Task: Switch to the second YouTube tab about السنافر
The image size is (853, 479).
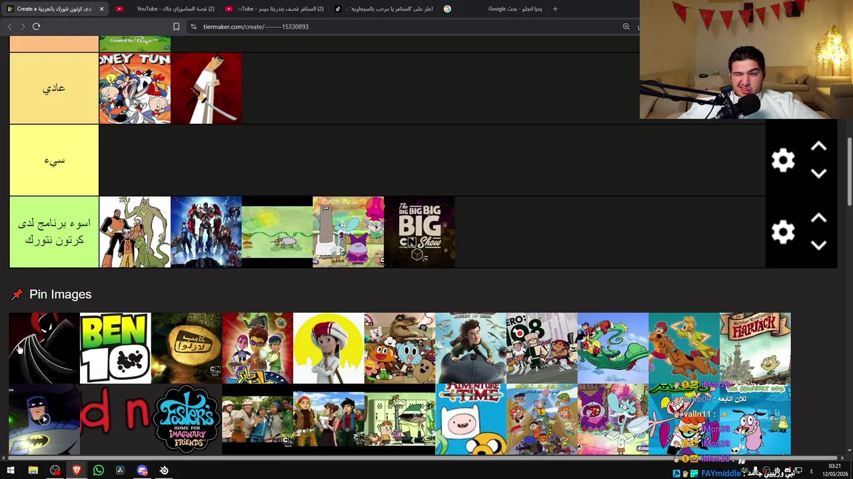Action: coord(274,9)
